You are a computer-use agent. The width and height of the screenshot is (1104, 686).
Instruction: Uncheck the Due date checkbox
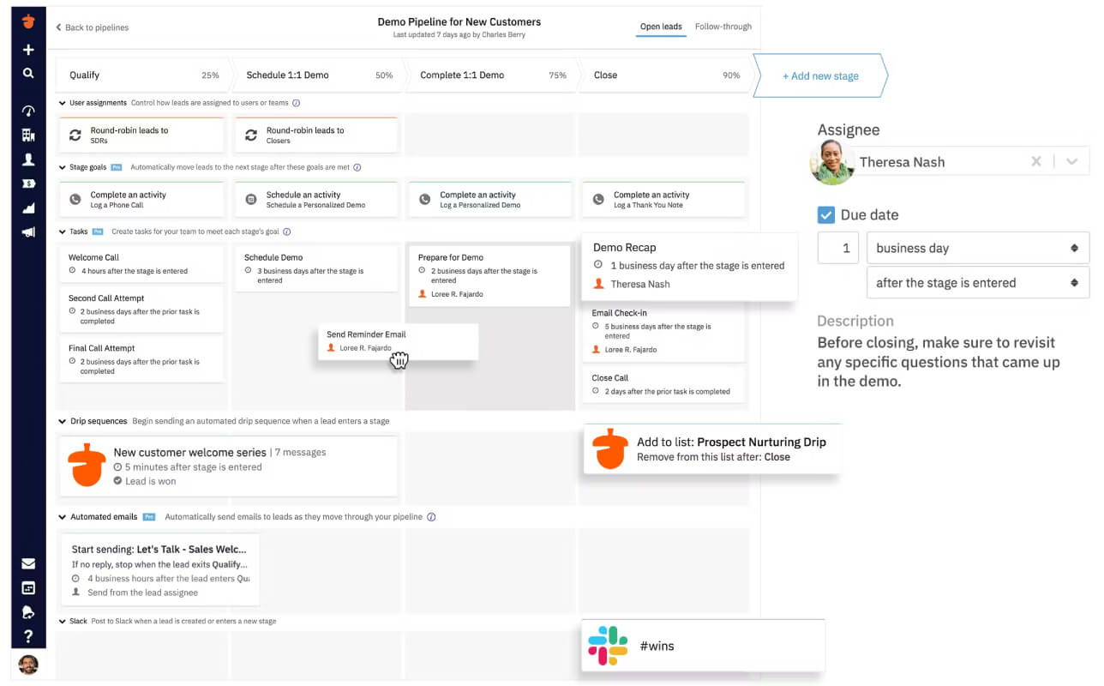[x=826, y=215]
